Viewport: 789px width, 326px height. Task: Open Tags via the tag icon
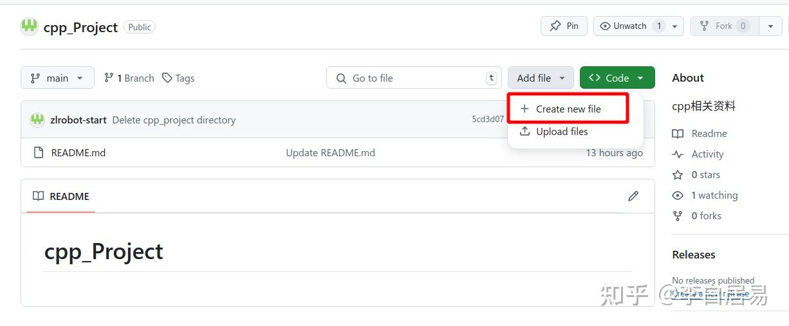point(167,78)
